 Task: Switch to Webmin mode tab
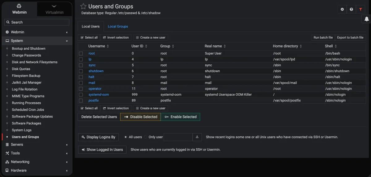(x=19, y=9)
